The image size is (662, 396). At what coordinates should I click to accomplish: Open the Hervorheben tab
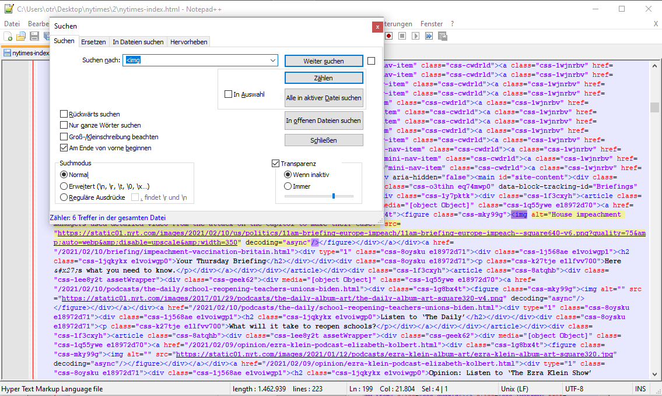pos(189,42)
